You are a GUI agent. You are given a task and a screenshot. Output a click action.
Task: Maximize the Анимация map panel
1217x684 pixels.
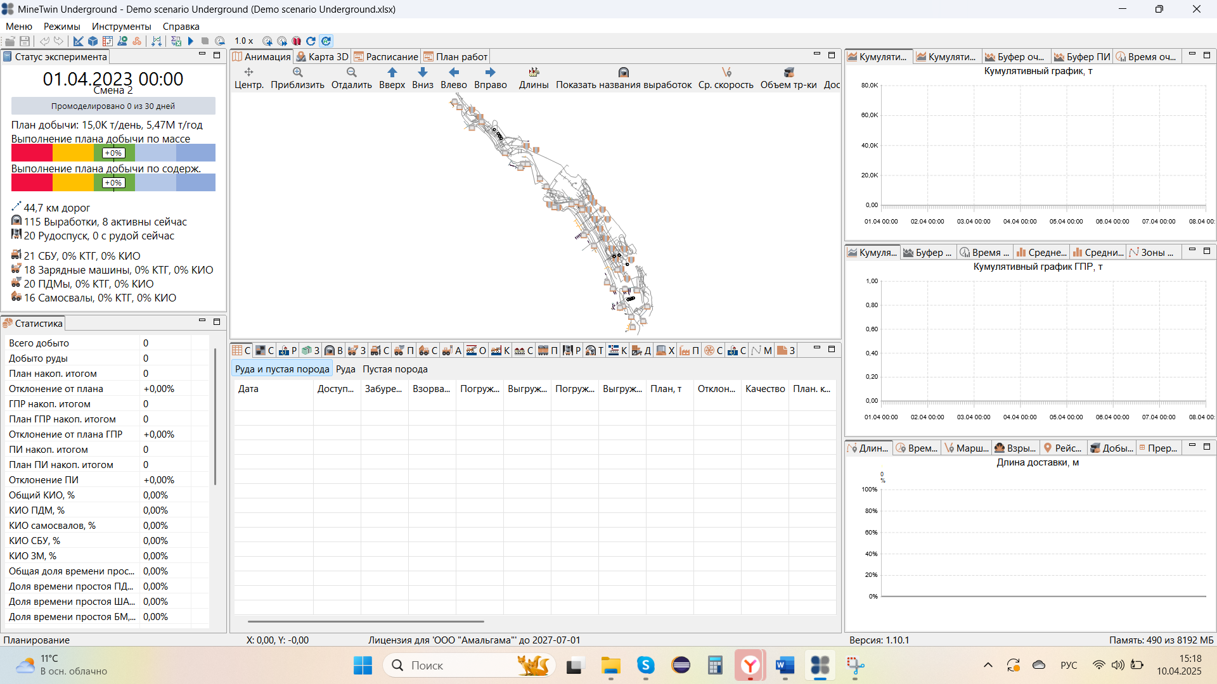click(832, 55)
